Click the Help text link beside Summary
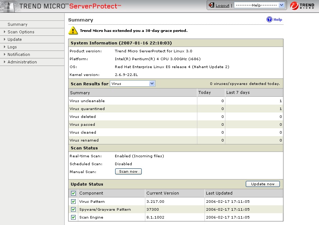 pyautogui.click(x=278, y=20)
